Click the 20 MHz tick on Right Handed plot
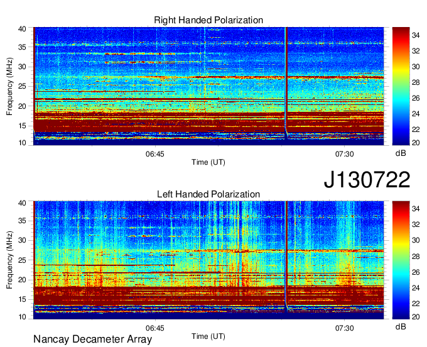 pyautogui.click(x=22, y=106)
